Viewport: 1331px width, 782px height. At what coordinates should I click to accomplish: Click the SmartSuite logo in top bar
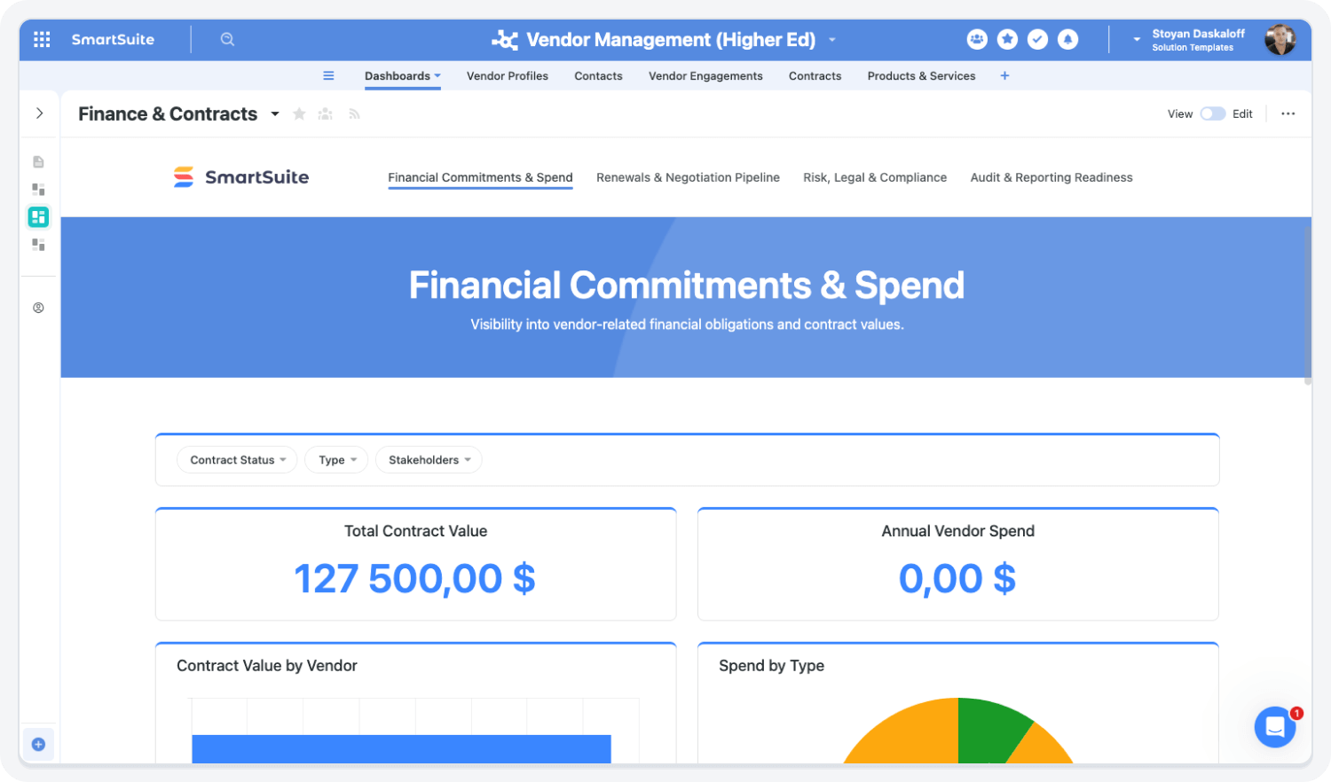tap(113, 39)
